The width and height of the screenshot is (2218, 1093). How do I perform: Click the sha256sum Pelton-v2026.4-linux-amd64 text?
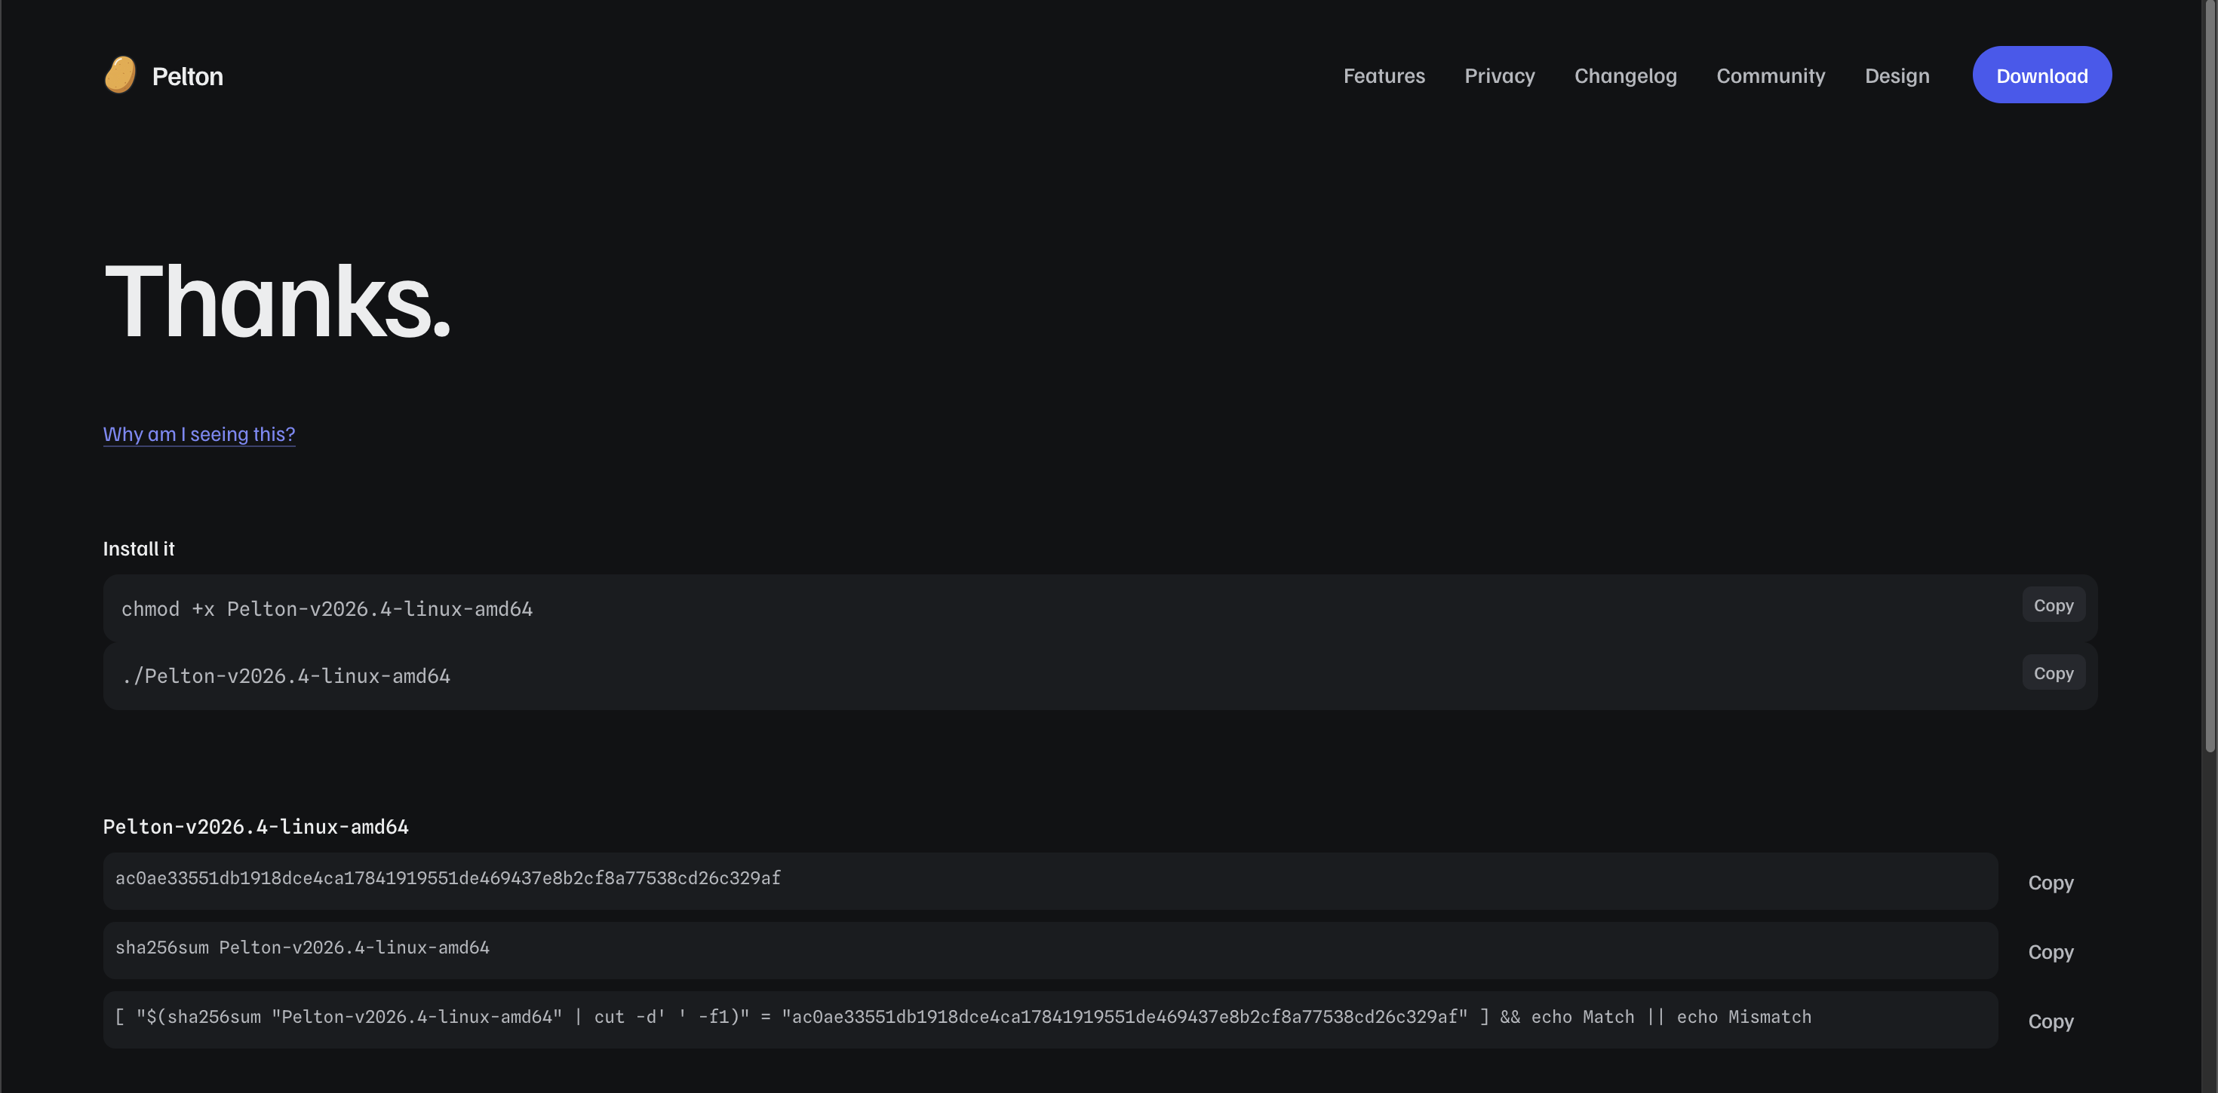(303, 948)
